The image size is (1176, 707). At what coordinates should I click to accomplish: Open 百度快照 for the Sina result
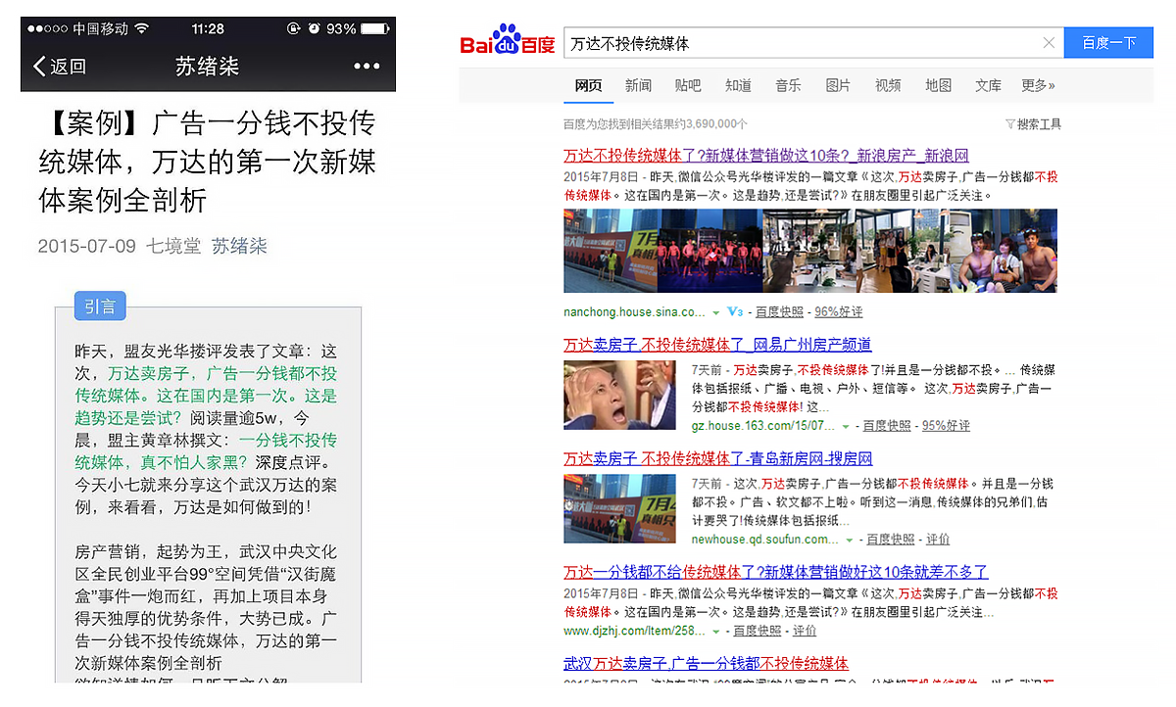(779, 312)
